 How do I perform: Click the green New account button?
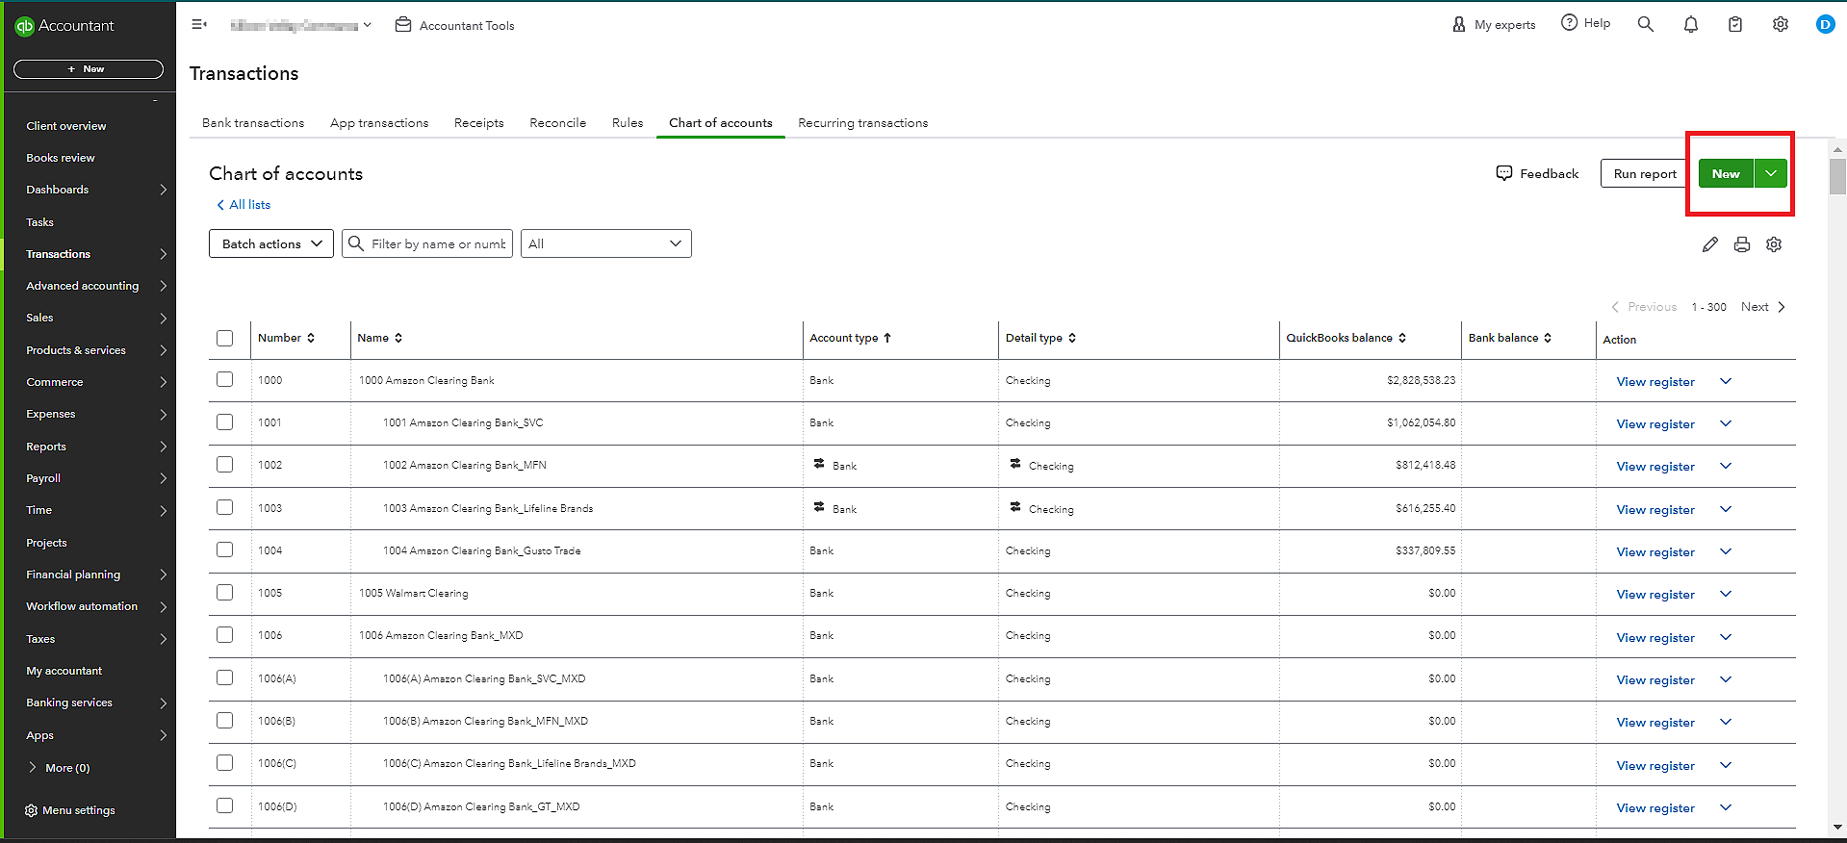[x=1726, y=173]
